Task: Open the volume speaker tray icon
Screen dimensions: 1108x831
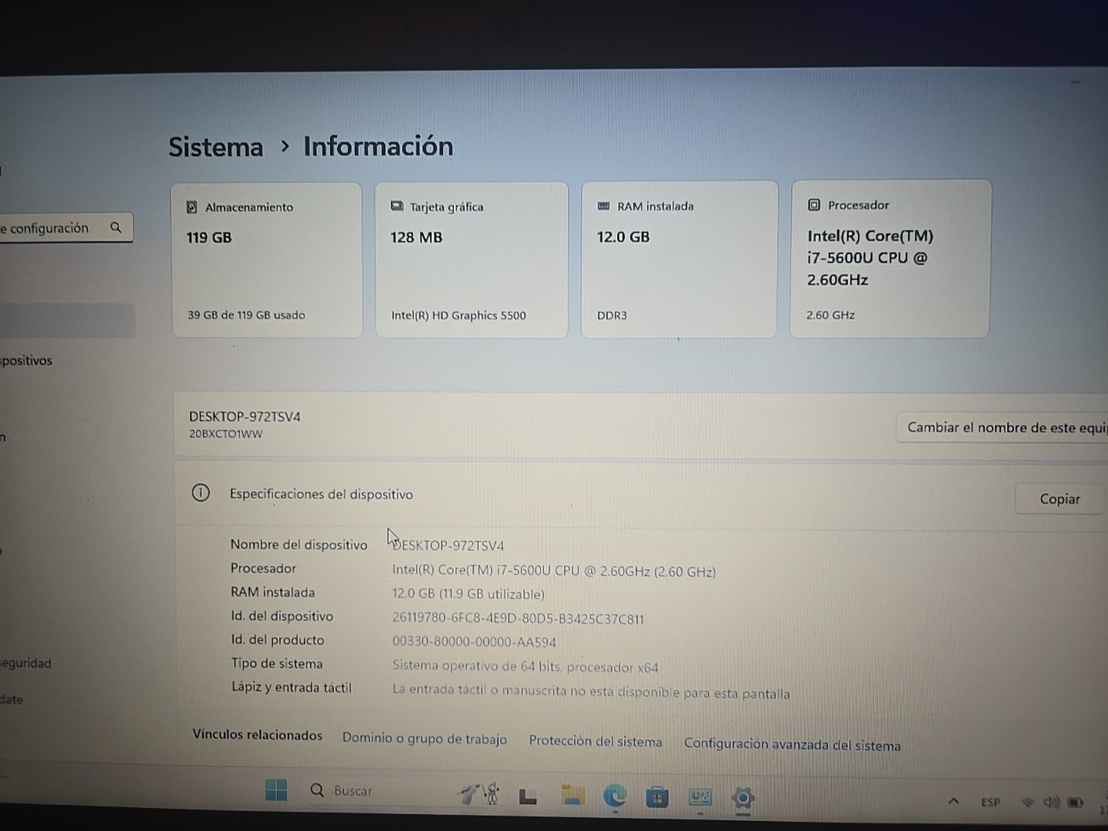Action: pos(1051,803)
